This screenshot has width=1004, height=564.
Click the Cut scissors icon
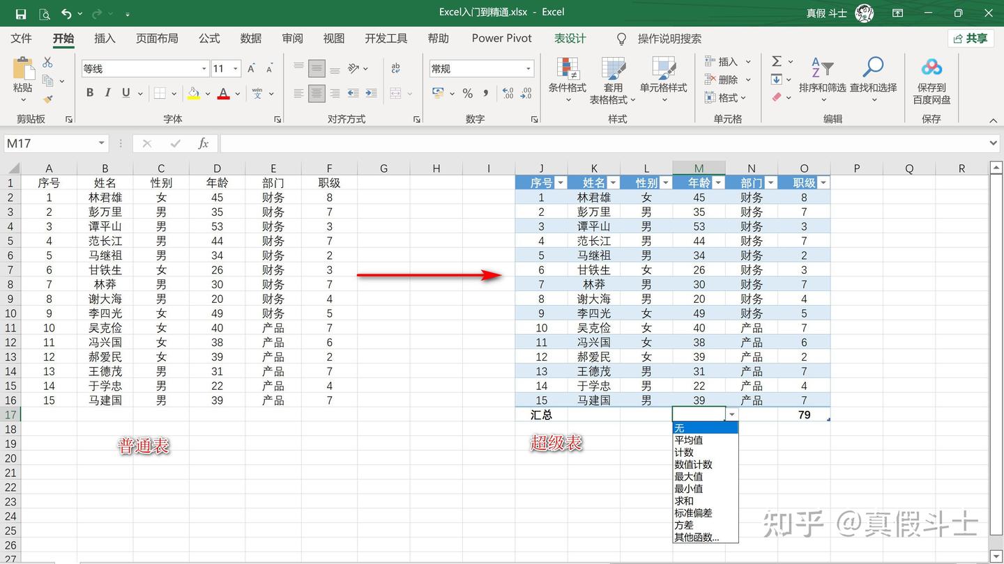point(47,63)
